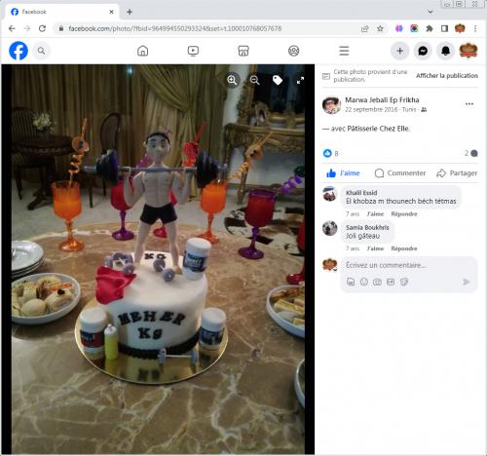
Task: Open the notifications bell
Action: tap(446, 51)
